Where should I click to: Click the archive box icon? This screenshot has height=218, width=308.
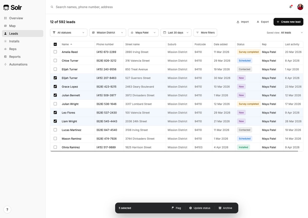coord(220,208)
